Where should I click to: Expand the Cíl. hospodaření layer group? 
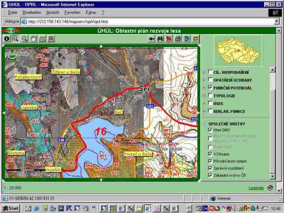click(204, 72)
